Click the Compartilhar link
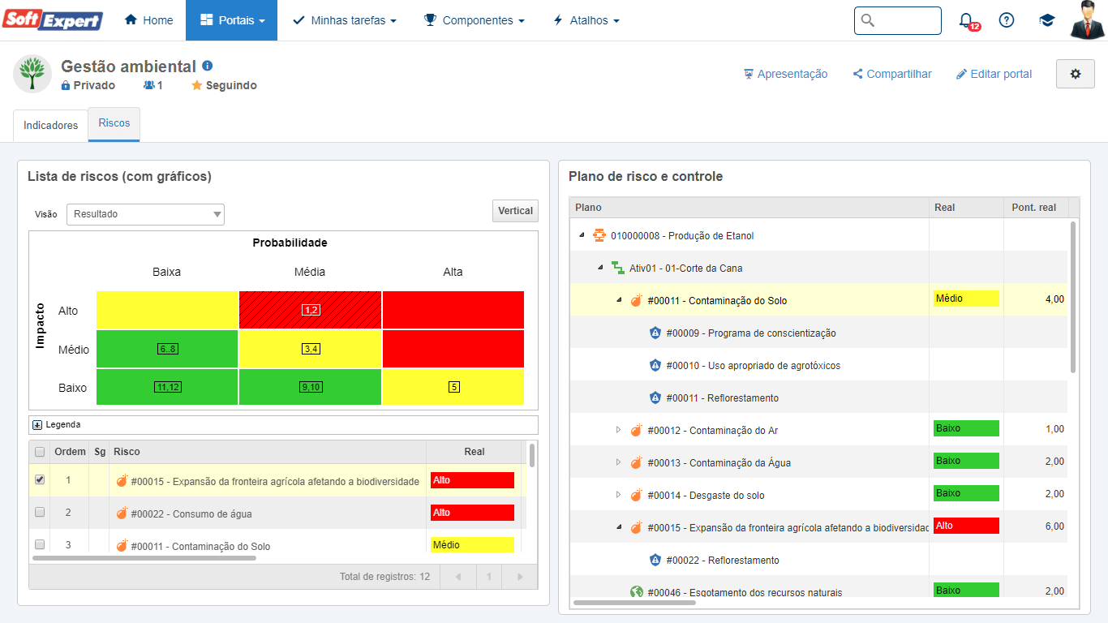Viewport: 1108px width, 623px height. (x=892, y=74)
